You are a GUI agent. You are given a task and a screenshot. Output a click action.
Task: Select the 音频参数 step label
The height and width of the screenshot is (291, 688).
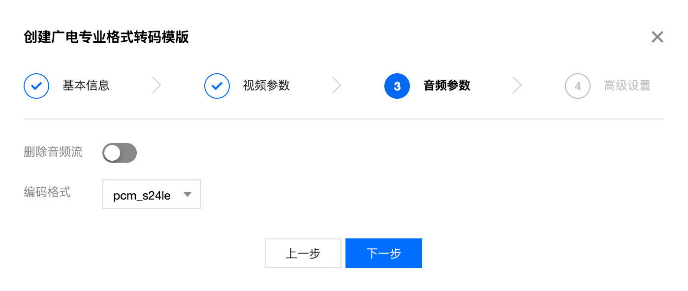coord(447,86)
